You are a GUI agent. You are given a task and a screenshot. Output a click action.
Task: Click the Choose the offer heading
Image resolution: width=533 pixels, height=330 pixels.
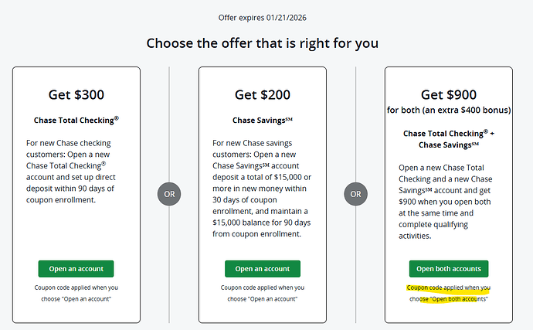point(266,42)
